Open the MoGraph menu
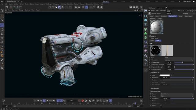 49,4
